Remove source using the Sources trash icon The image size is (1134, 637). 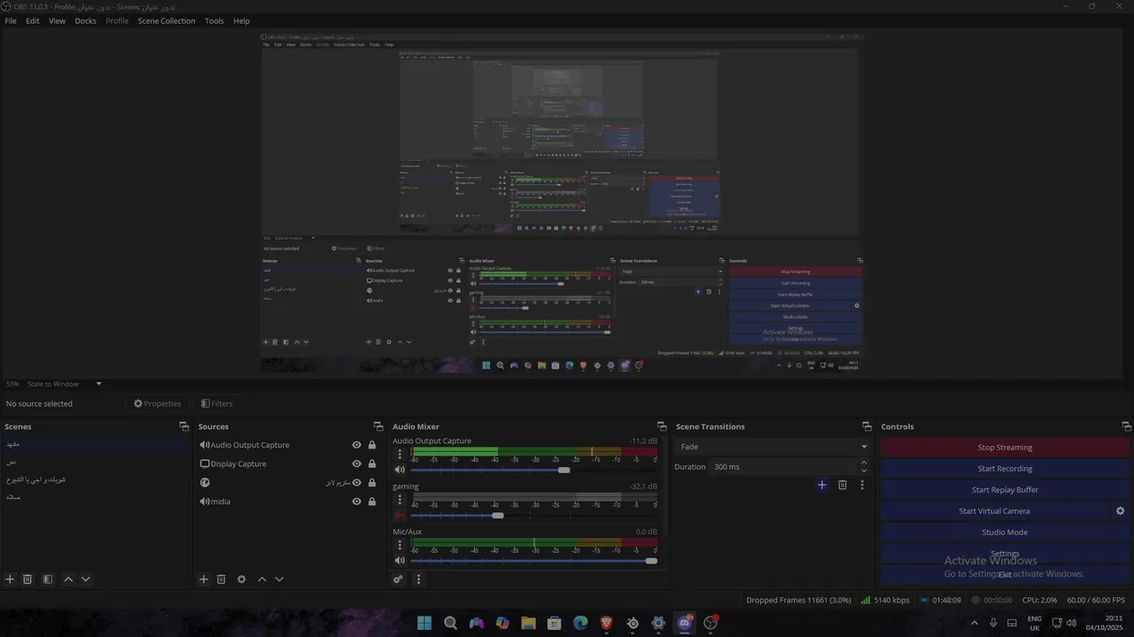pos(221,579)
